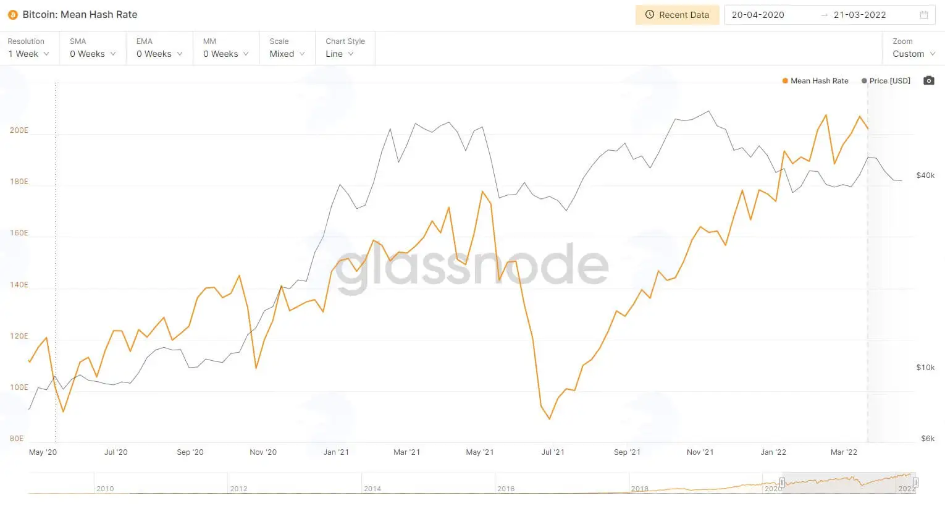The height and width of the screenshot is (506, 945).
Task: Toggle Mean Hash Rate series in legend
Action: coord(815,81)
